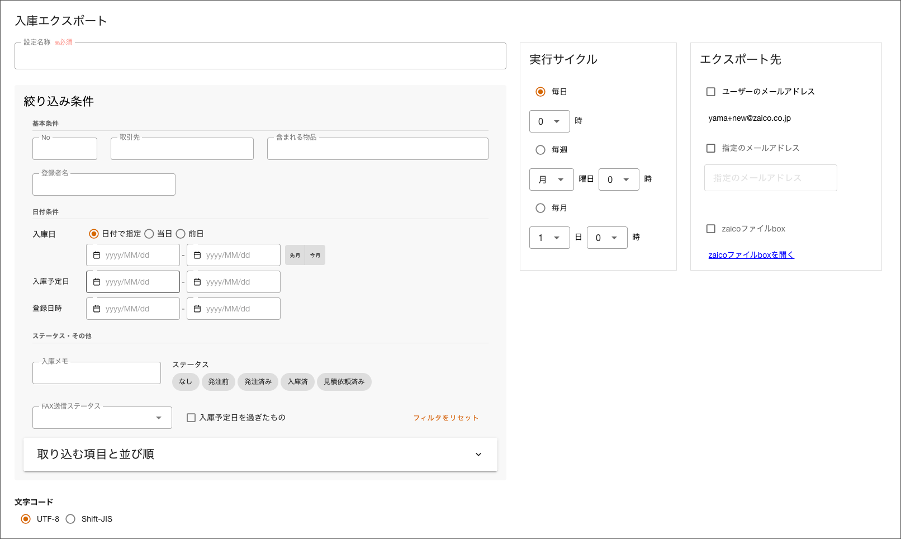Open the weekly hour dropdown
The height and width of the screenshot is (539, 901).
[x=619, y=179]
